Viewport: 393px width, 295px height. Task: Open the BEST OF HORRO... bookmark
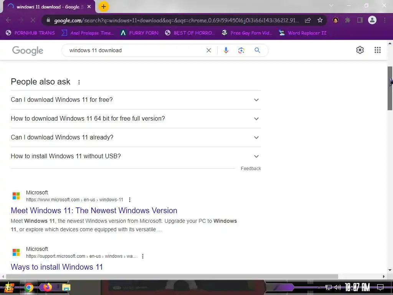190,33
